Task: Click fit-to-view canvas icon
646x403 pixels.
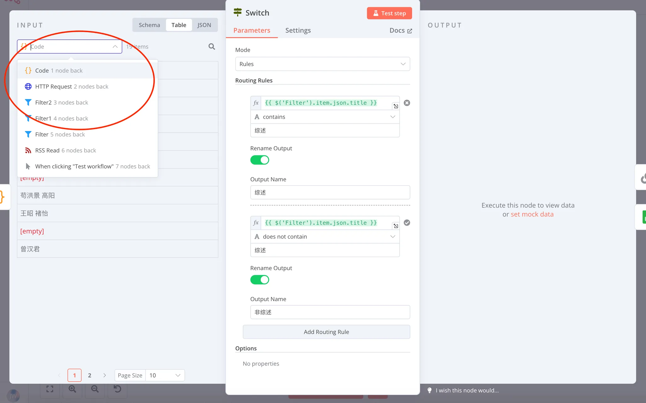Action: [x=50, y=389]
